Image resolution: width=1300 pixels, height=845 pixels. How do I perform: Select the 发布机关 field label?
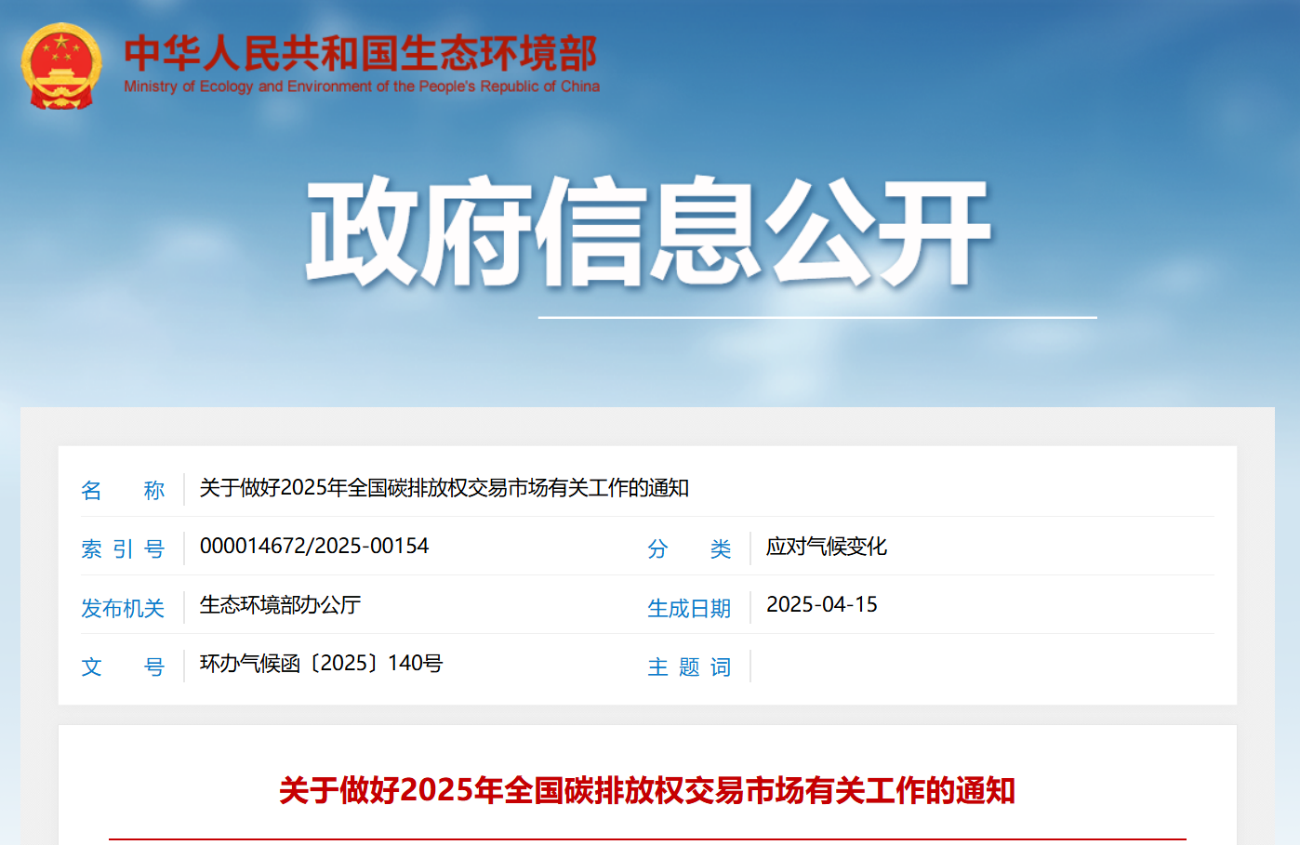click(123, 608)
